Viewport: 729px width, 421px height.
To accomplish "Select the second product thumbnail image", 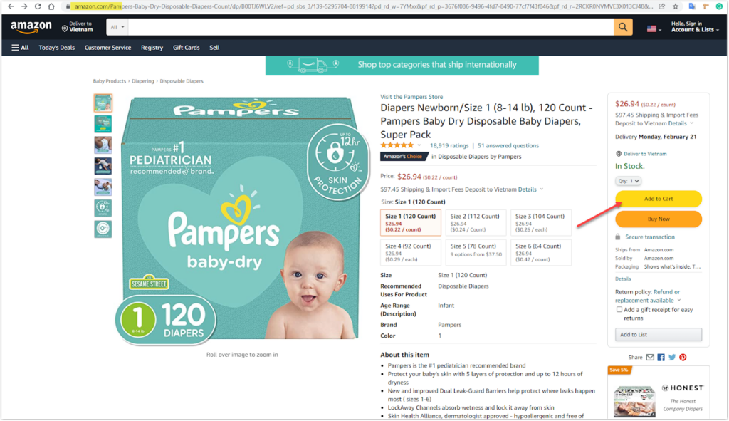I will (103, 124).
